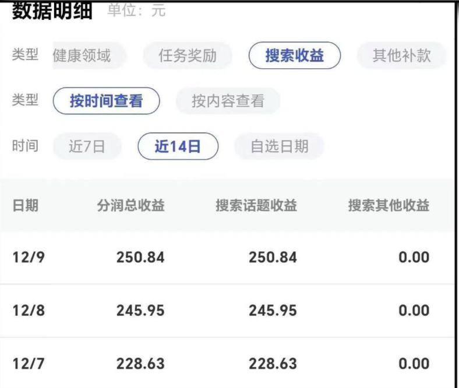This screenshot has width=459, height=388.
Task: Click 搜索其他收益 value 0.00 on 12/7
Action: (x=414, y=363)
